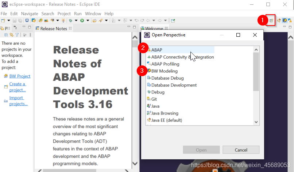
Task: Open the Navigate menu
Action: [x=30, y=14]
